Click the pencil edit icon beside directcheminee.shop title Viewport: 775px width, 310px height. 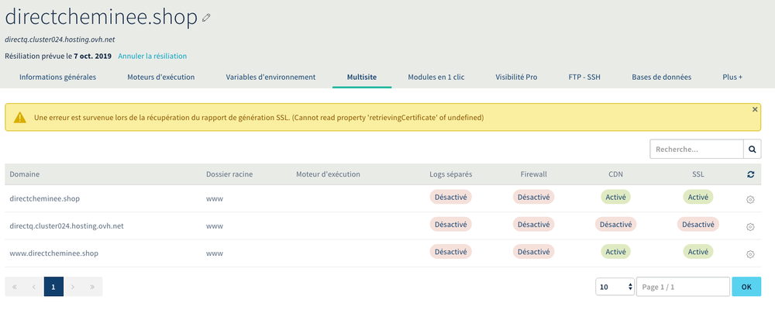point(206,18)
